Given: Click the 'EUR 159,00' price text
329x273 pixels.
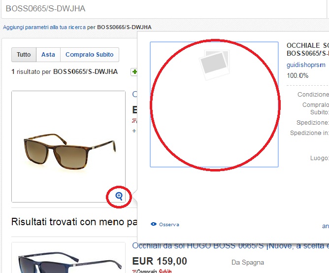Looking at the screenshot, I should (160, 261).
